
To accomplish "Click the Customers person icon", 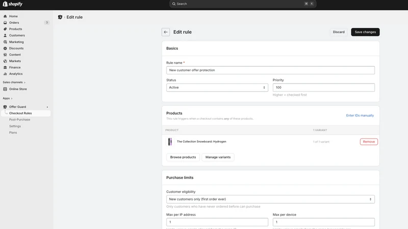I will pyautogui.click(x=5, y=35).
